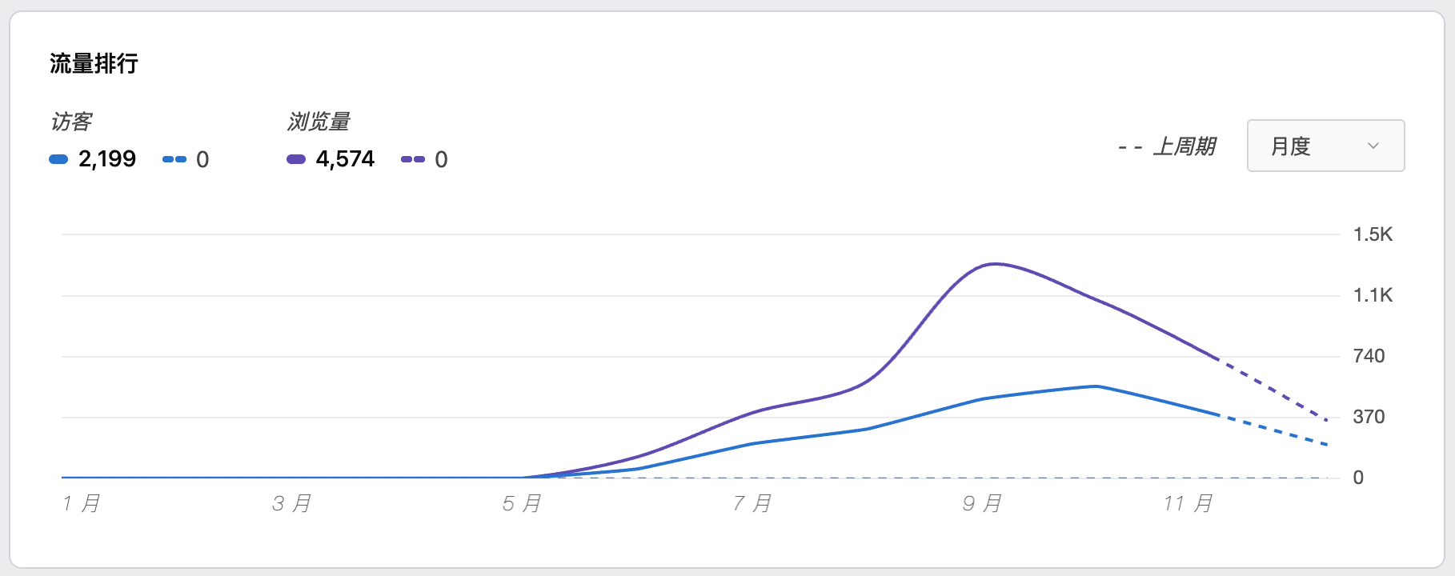Click the peak of the purple page views line

[994, 264]
